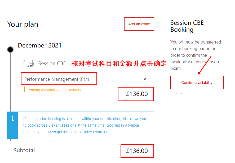Click the Performance Management (PM) exam name
This screenshot has width=235, height=163.
[x=57, y=79]
